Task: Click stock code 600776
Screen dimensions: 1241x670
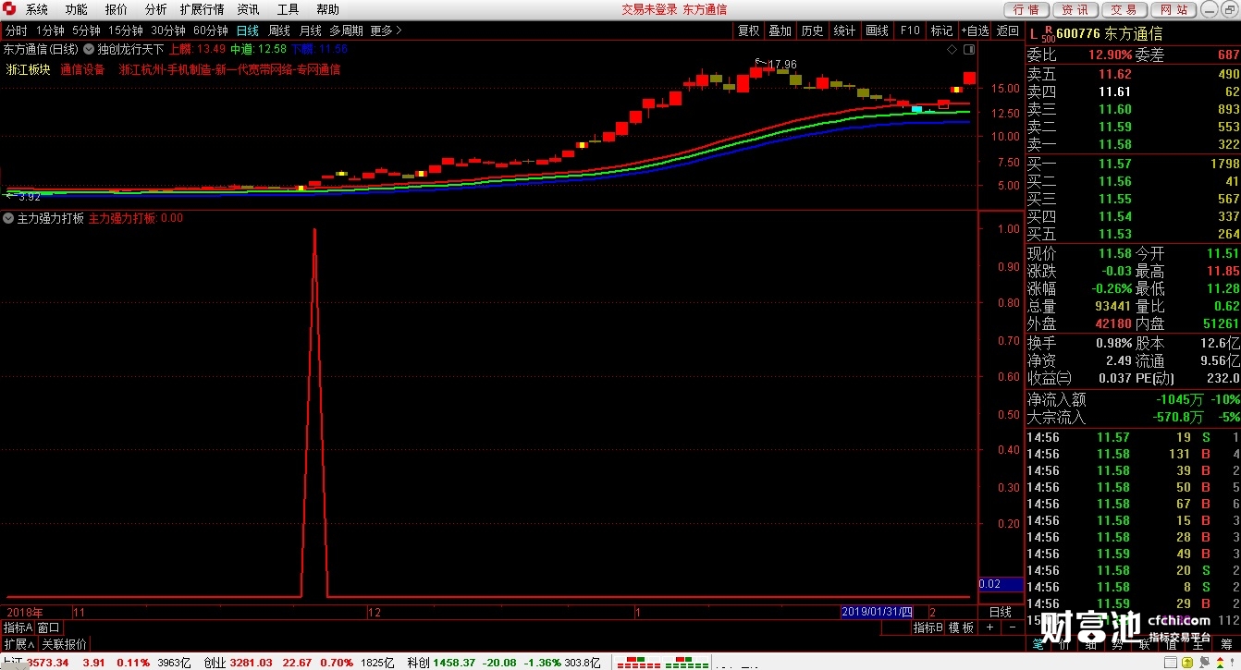Action: (x=1078, y=34)
